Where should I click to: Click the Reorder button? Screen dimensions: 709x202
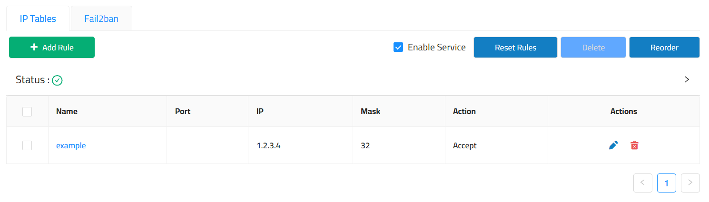(x=664, y=48)
